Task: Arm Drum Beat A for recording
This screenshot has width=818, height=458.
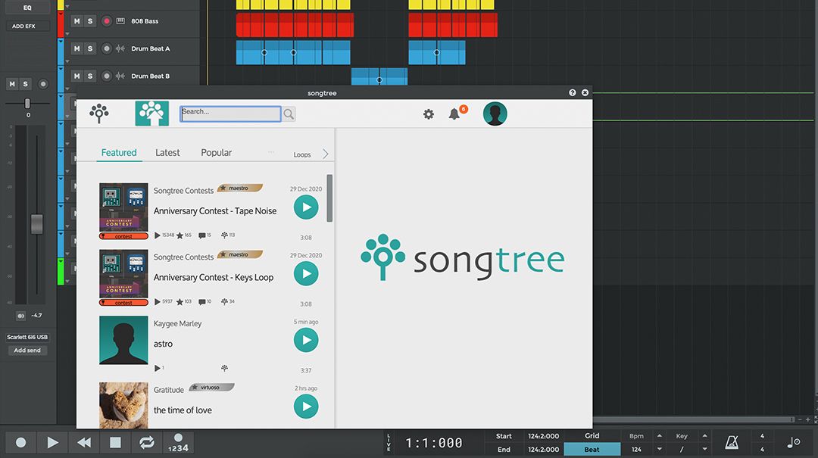Action: [107, 48]
